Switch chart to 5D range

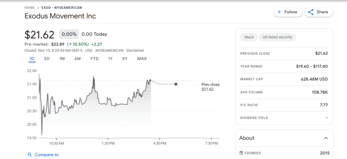tap(47, 59)
